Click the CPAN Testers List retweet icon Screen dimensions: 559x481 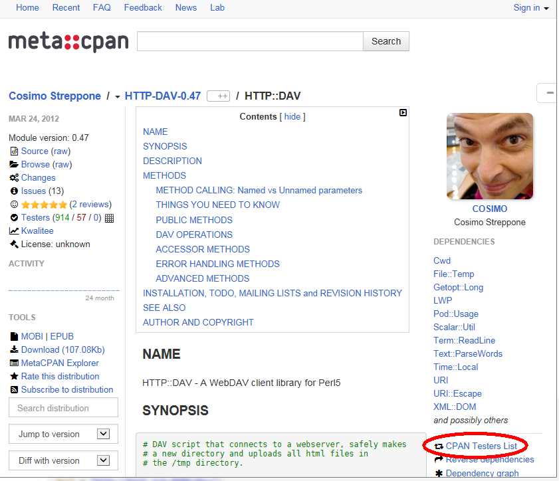[x=439, y=446]
